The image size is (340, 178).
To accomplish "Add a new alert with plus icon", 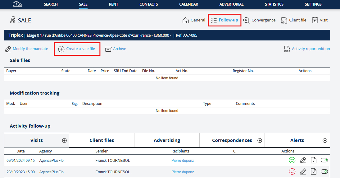I will pyautogui.click(x=325, y=141).
